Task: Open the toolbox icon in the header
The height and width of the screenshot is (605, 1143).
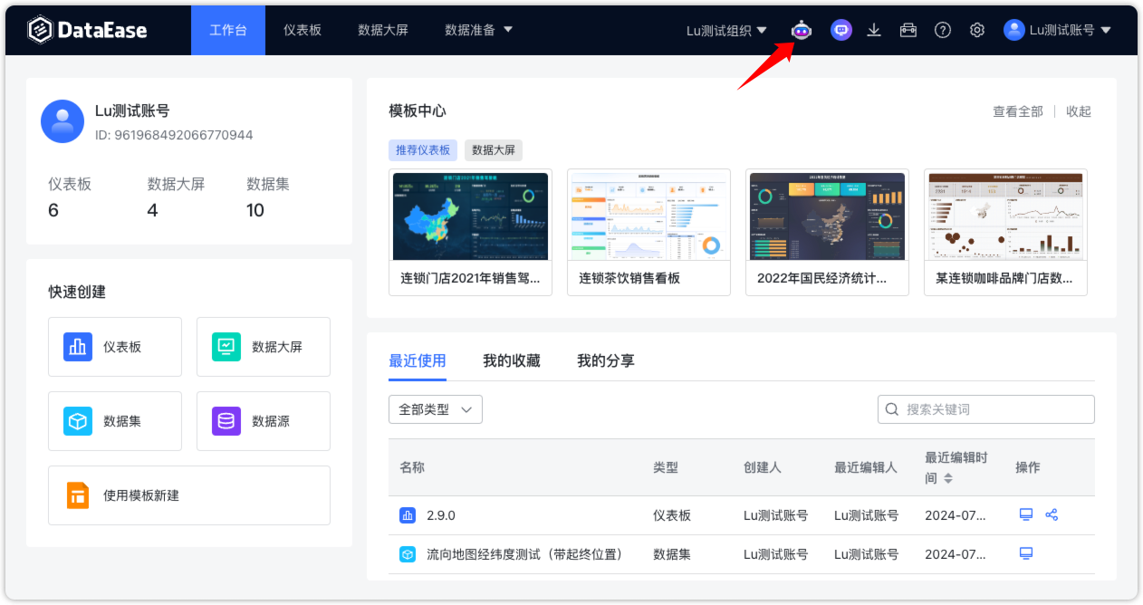Action: pyautogui.click(x=908, y=29)
